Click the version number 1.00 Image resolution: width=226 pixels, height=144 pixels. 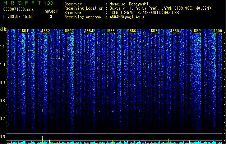[49, 3]
